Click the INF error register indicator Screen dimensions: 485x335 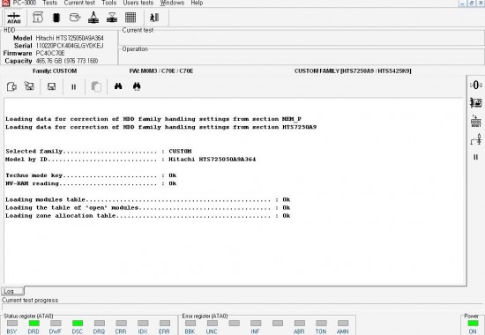pyautogui.click(x=256, y=324)
